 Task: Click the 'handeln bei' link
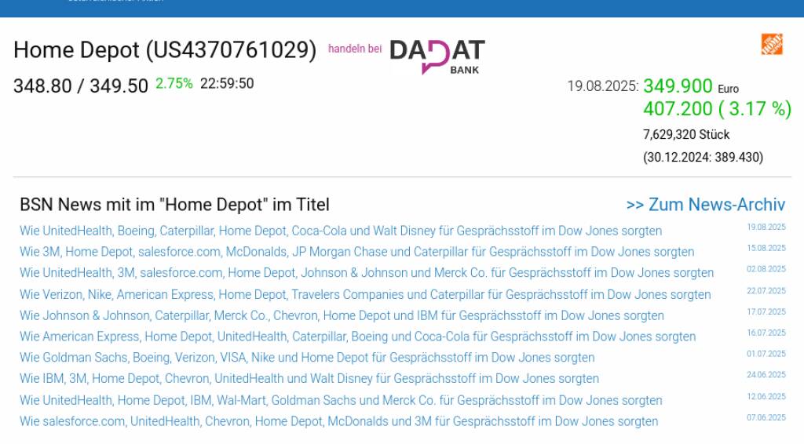tap(355, 49)
